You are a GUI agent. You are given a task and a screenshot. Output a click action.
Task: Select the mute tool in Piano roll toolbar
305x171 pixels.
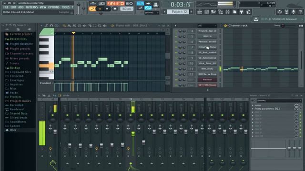coord(85,26)
